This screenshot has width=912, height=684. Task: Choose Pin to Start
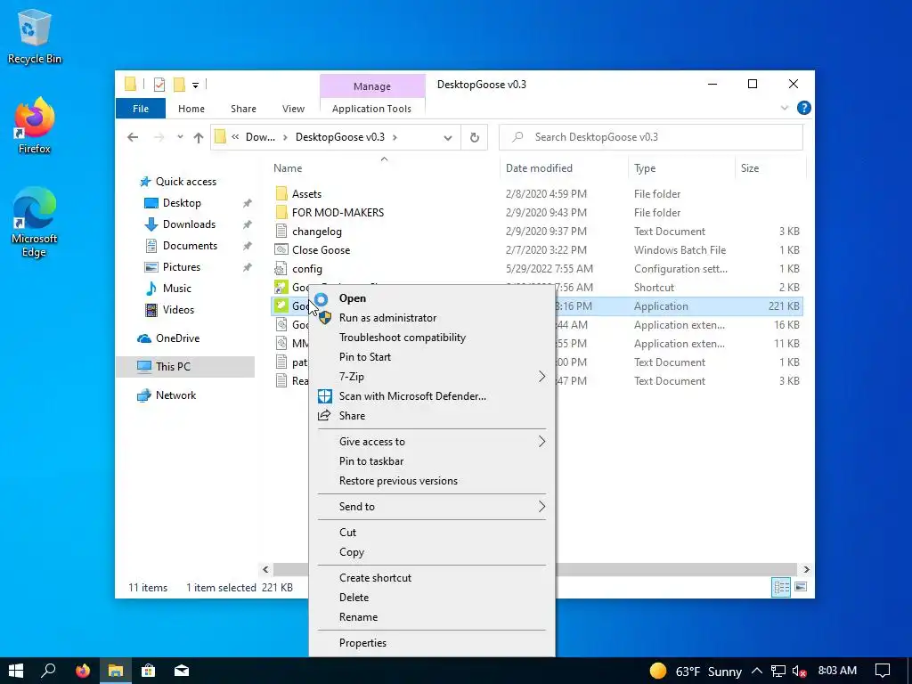(x=432, y=357)
